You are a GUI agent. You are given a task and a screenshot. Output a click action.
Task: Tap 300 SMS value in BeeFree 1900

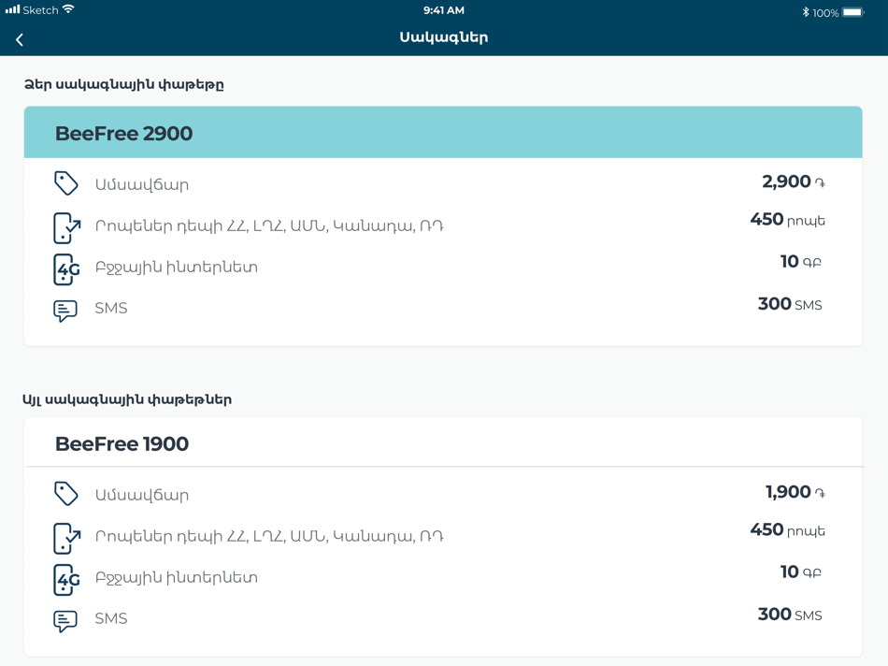[790, 615]
